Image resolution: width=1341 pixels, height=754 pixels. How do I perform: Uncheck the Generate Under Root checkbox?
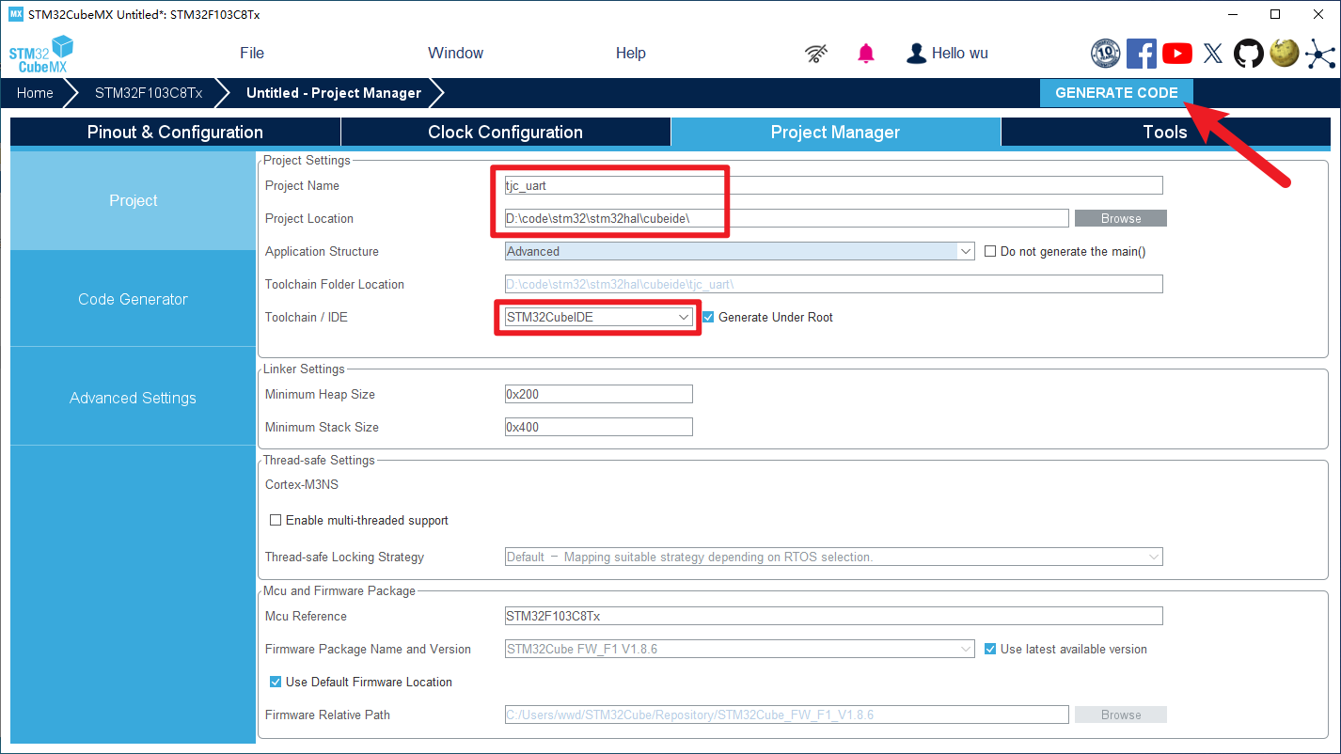(x=708, y=318)
